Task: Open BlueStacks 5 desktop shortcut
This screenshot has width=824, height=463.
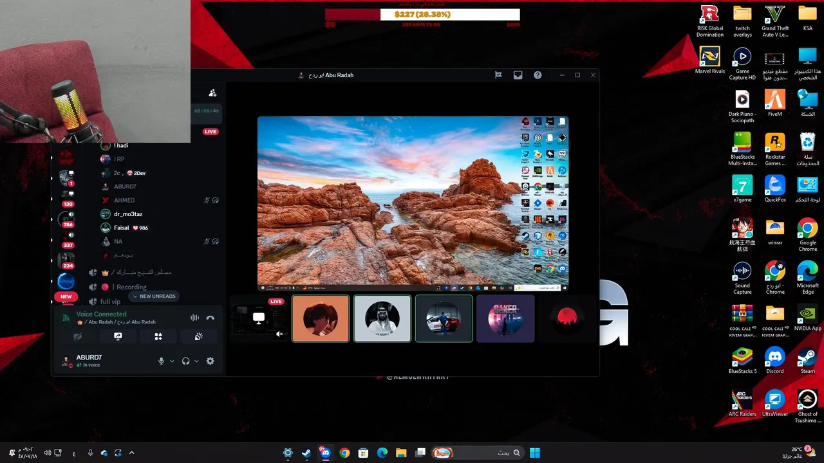Action: pos(742,361)
